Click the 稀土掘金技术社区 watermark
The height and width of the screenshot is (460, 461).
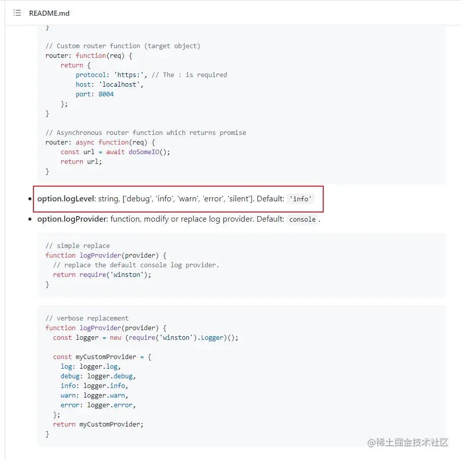point(408,442)
